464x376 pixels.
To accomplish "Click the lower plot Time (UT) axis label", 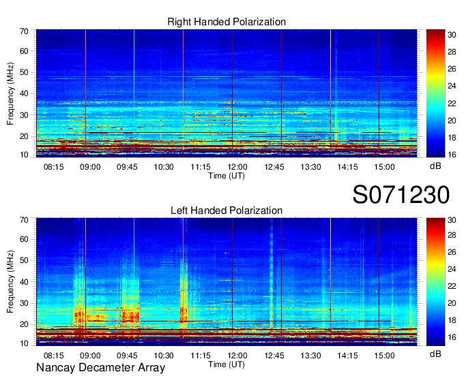I will [x=227, y=364].
